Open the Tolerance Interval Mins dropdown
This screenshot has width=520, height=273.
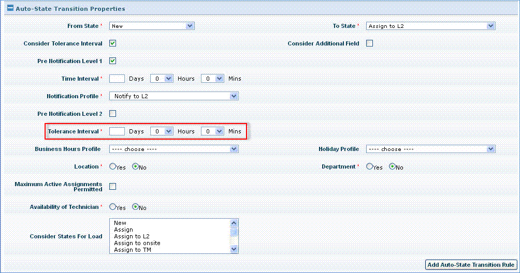tap(212, 131)
